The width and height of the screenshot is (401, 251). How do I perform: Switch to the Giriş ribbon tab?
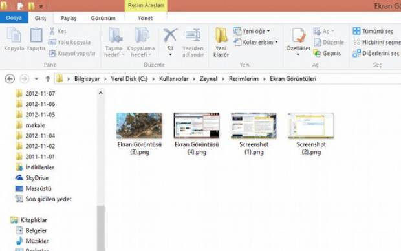point(40,18)
